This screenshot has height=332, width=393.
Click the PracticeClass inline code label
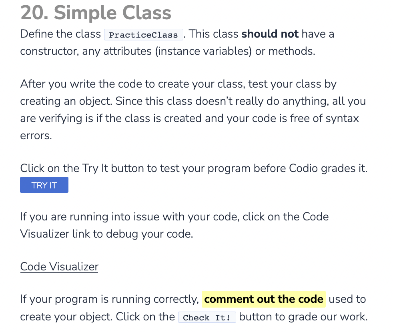click(144, 34)
